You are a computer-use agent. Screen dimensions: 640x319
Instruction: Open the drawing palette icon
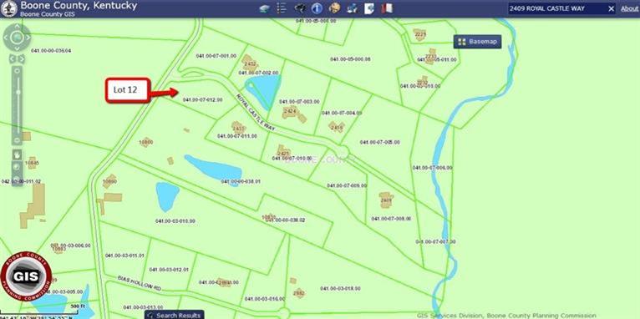tap(334, 8)
